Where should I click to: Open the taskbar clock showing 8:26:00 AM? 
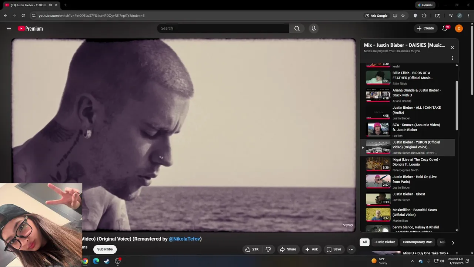coord(455,261)
